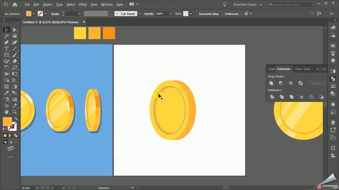Open the Effect menu
Screen dimensions: 339x190
83,5
